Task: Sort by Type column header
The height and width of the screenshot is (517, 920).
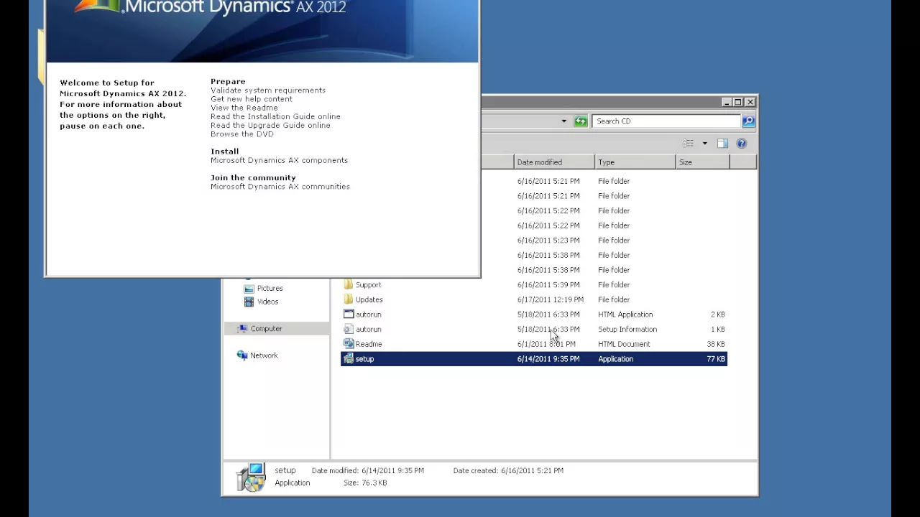Action: tap(635, 162)
